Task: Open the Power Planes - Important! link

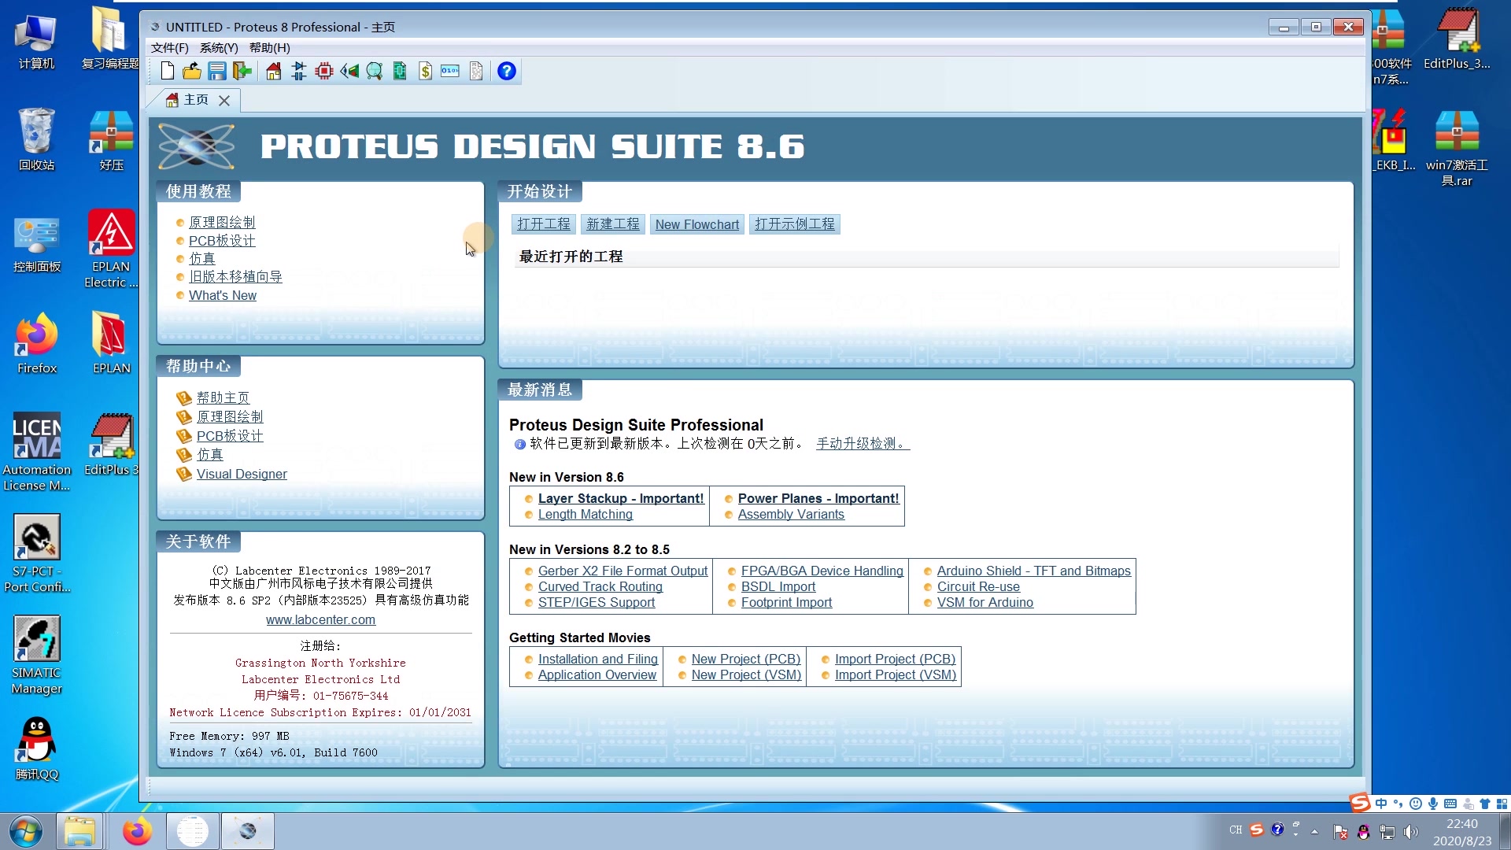Action: tap(818, 498)
